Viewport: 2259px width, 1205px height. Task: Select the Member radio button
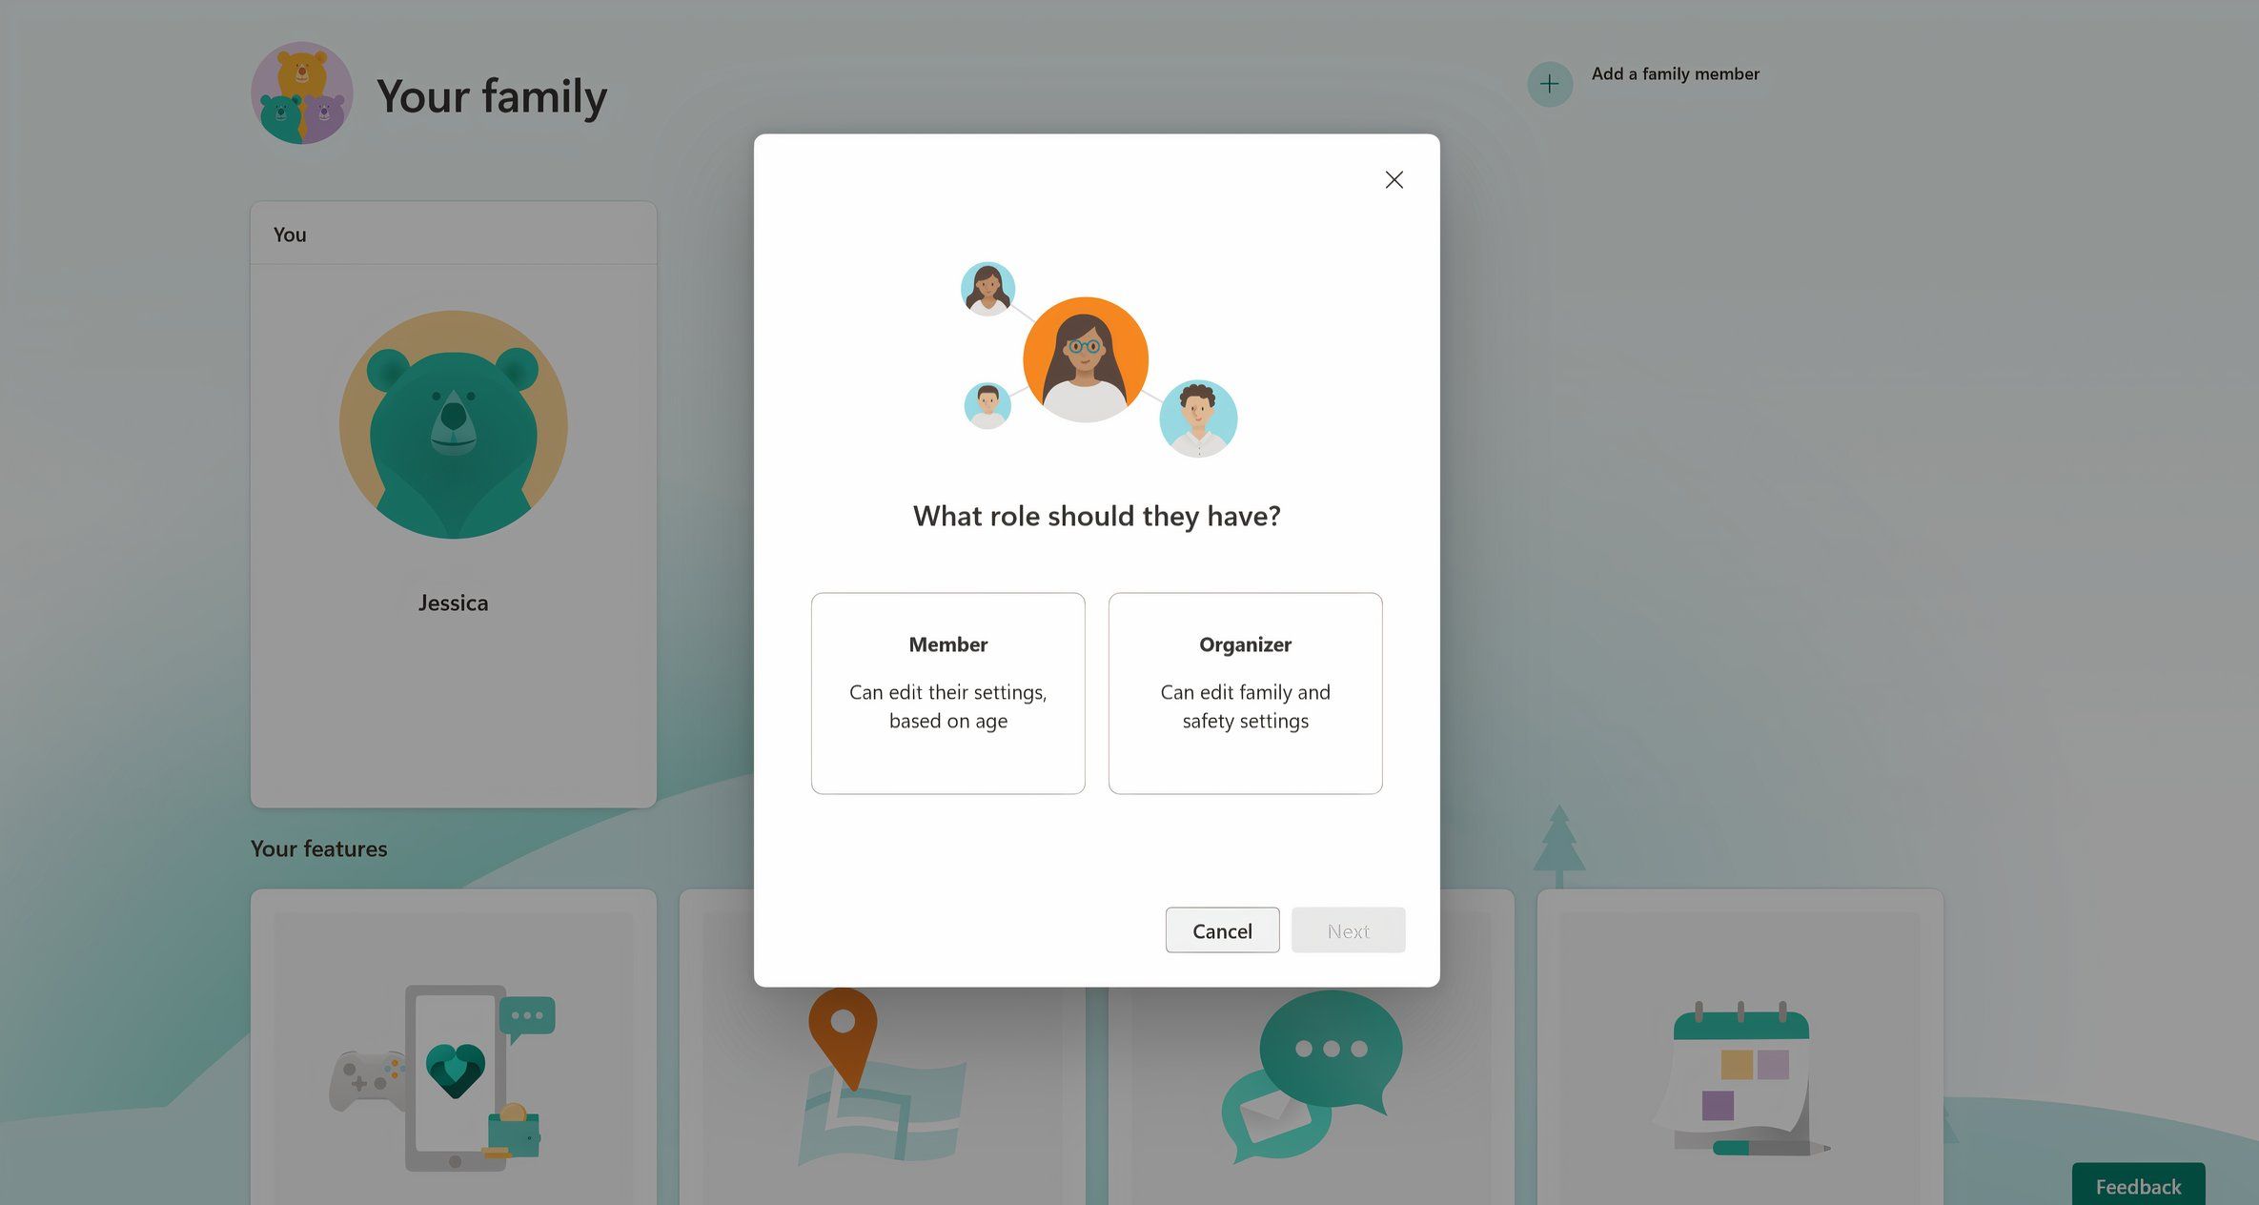coord(947,692)
